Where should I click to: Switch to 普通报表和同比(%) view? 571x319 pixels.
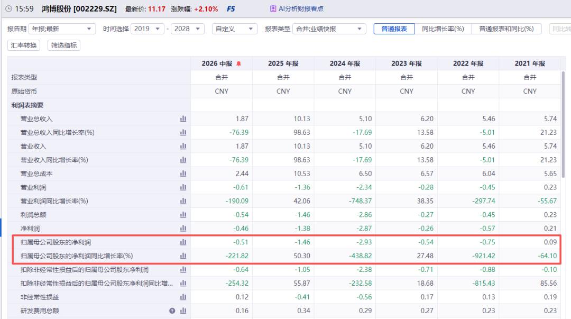(506, 29)
